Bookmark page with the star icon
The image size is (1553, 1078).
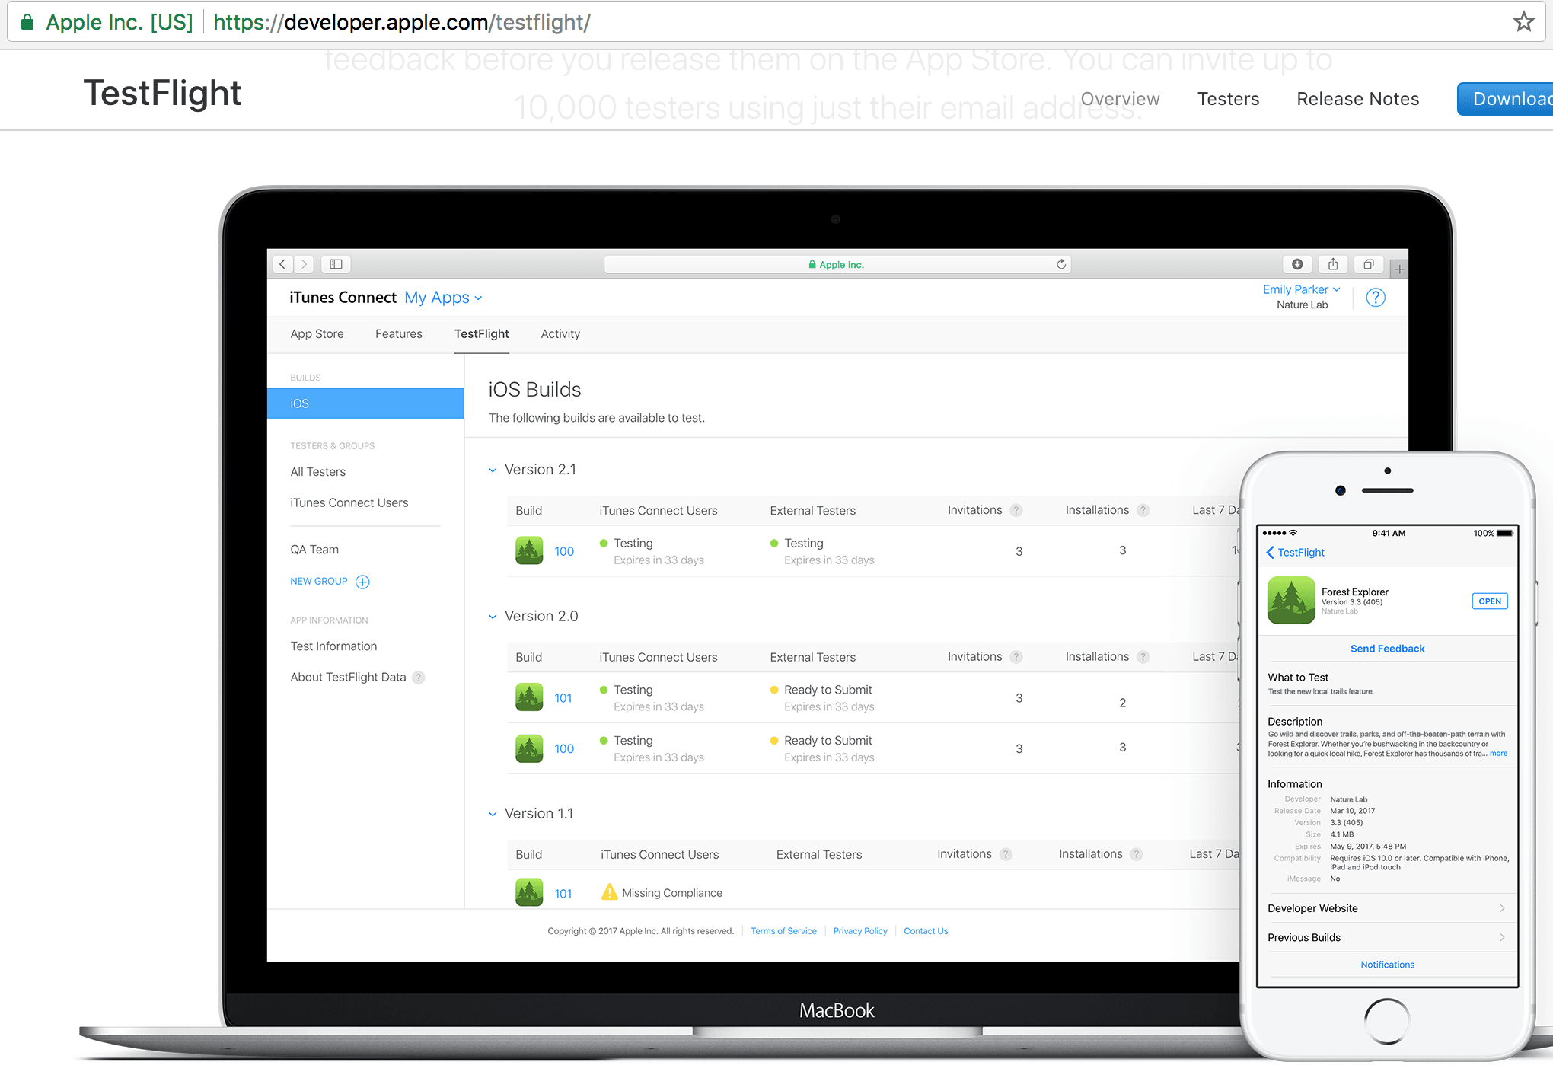tap(1523, 21)
